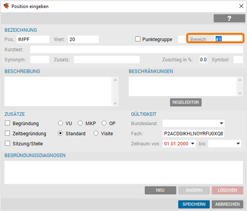Click the Neu button

pyautogui.click(x=160, y=190)
